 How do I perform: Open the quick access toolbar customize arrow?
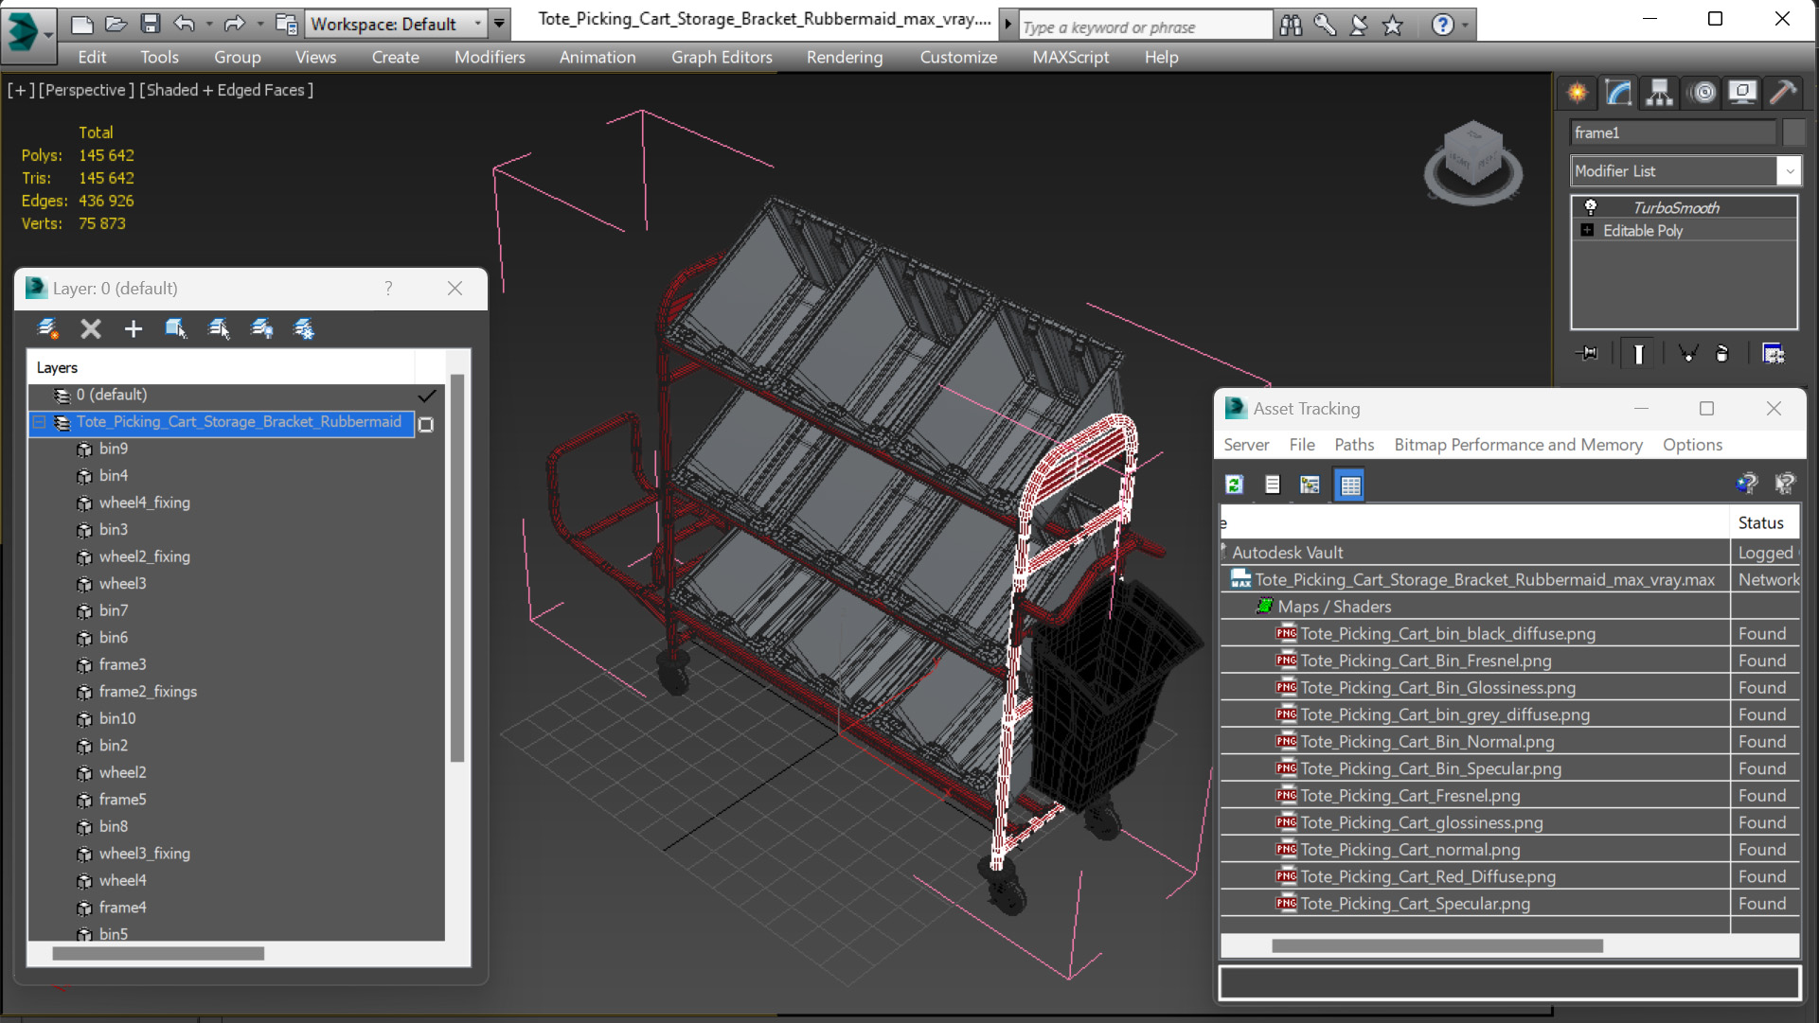click(x=499, y=24)
